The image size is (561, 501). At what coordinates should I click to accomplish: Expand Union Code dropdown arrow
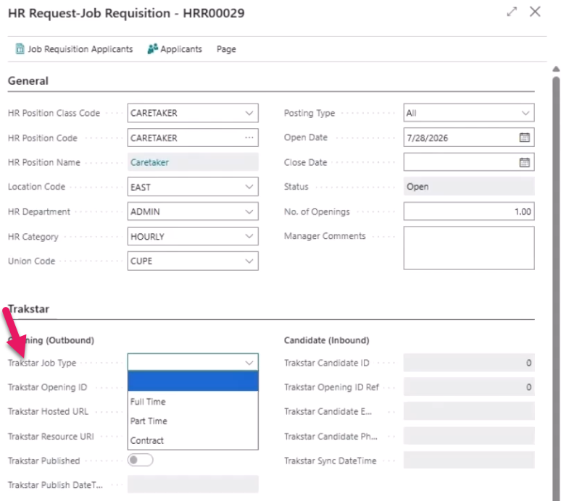click(249, 261)
